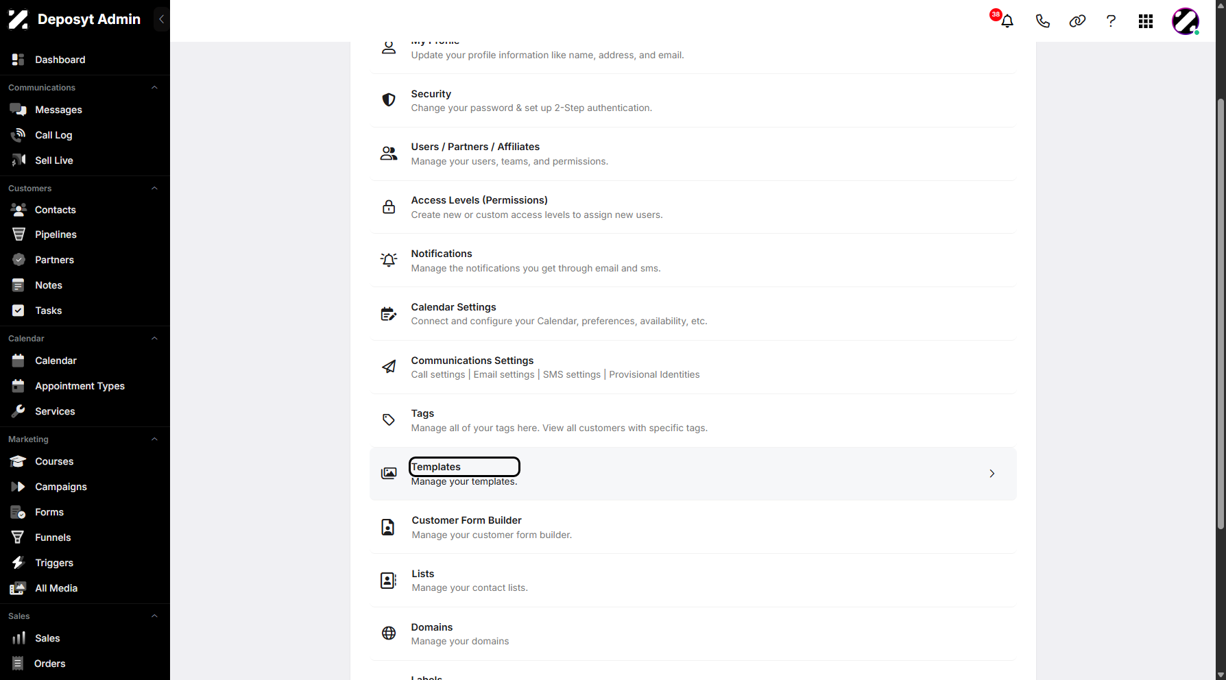
Task: Click the Access Levels lock icon
Action: click(389, 207)
